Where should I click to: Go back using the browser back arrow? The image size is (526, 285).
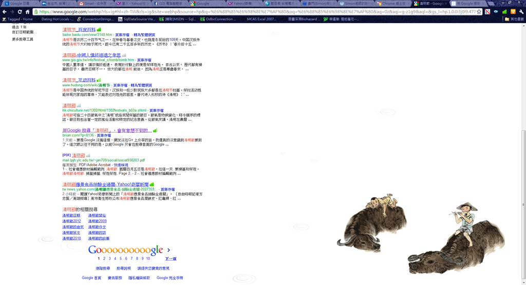(x=4, y=12)
